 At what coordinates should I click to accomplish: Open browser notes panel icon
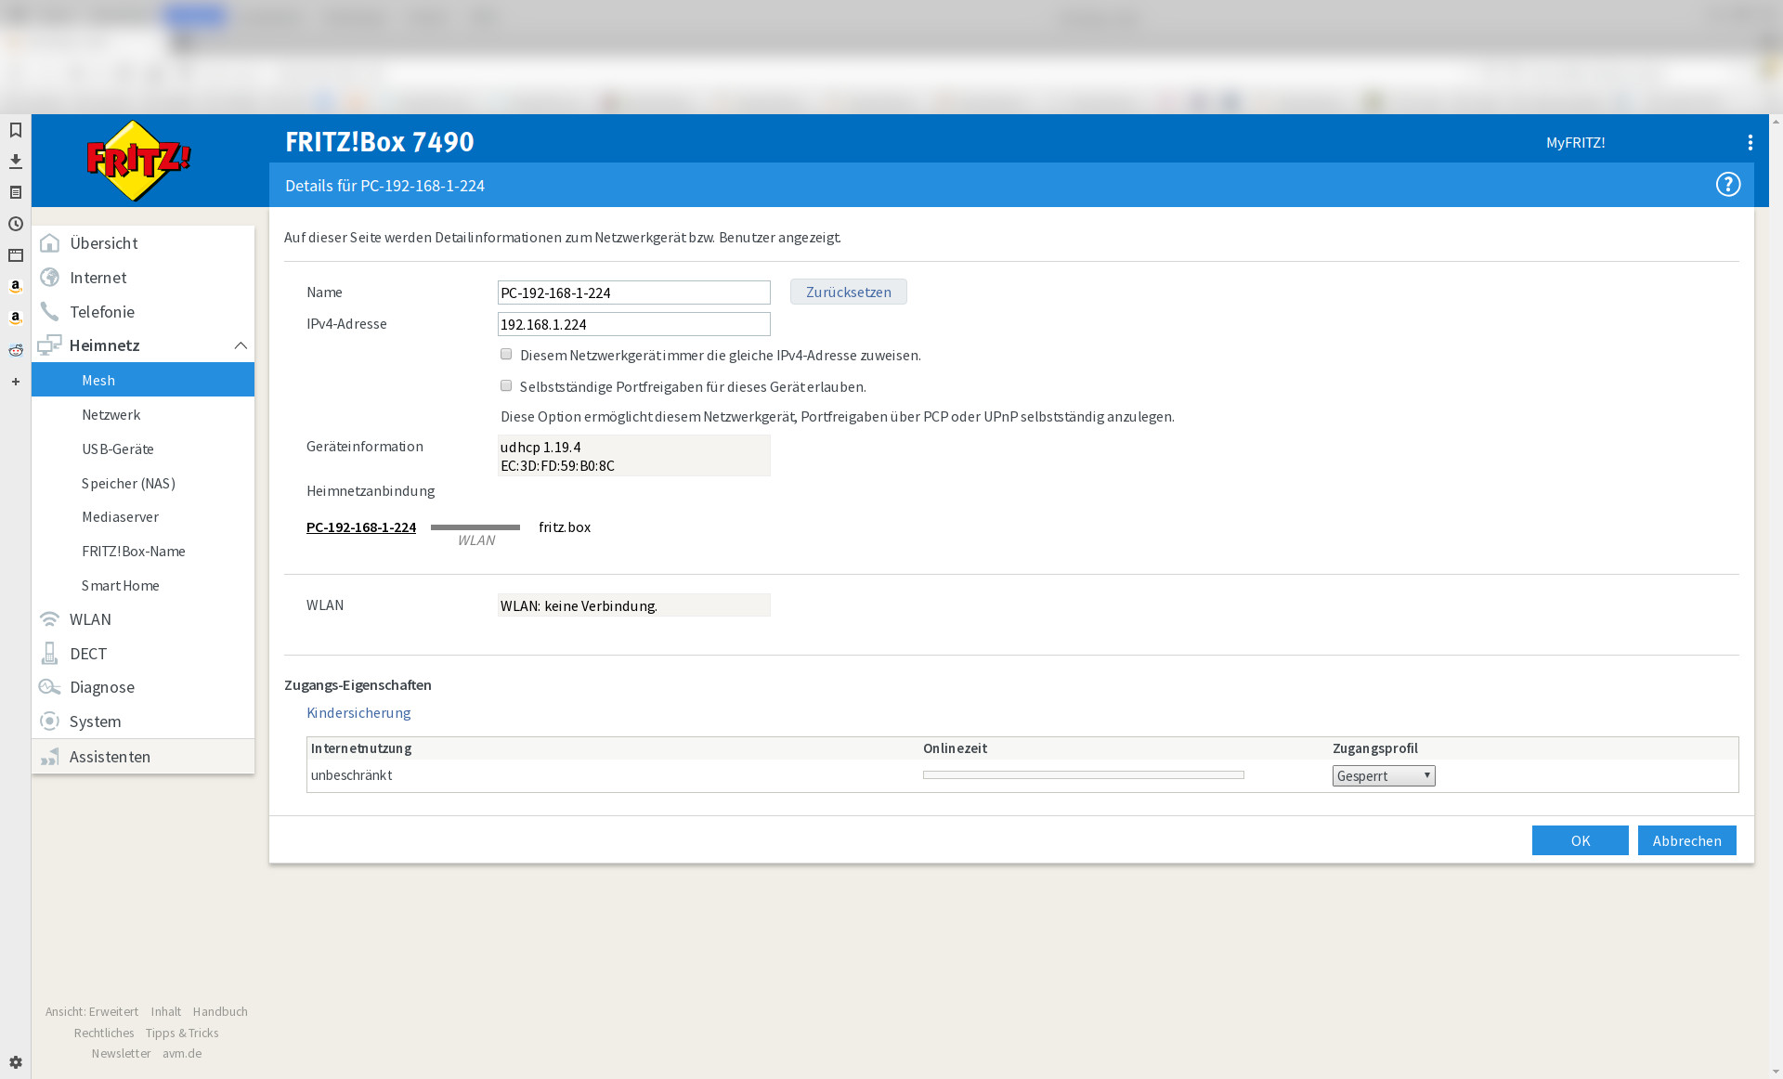[x=16, y=192]
